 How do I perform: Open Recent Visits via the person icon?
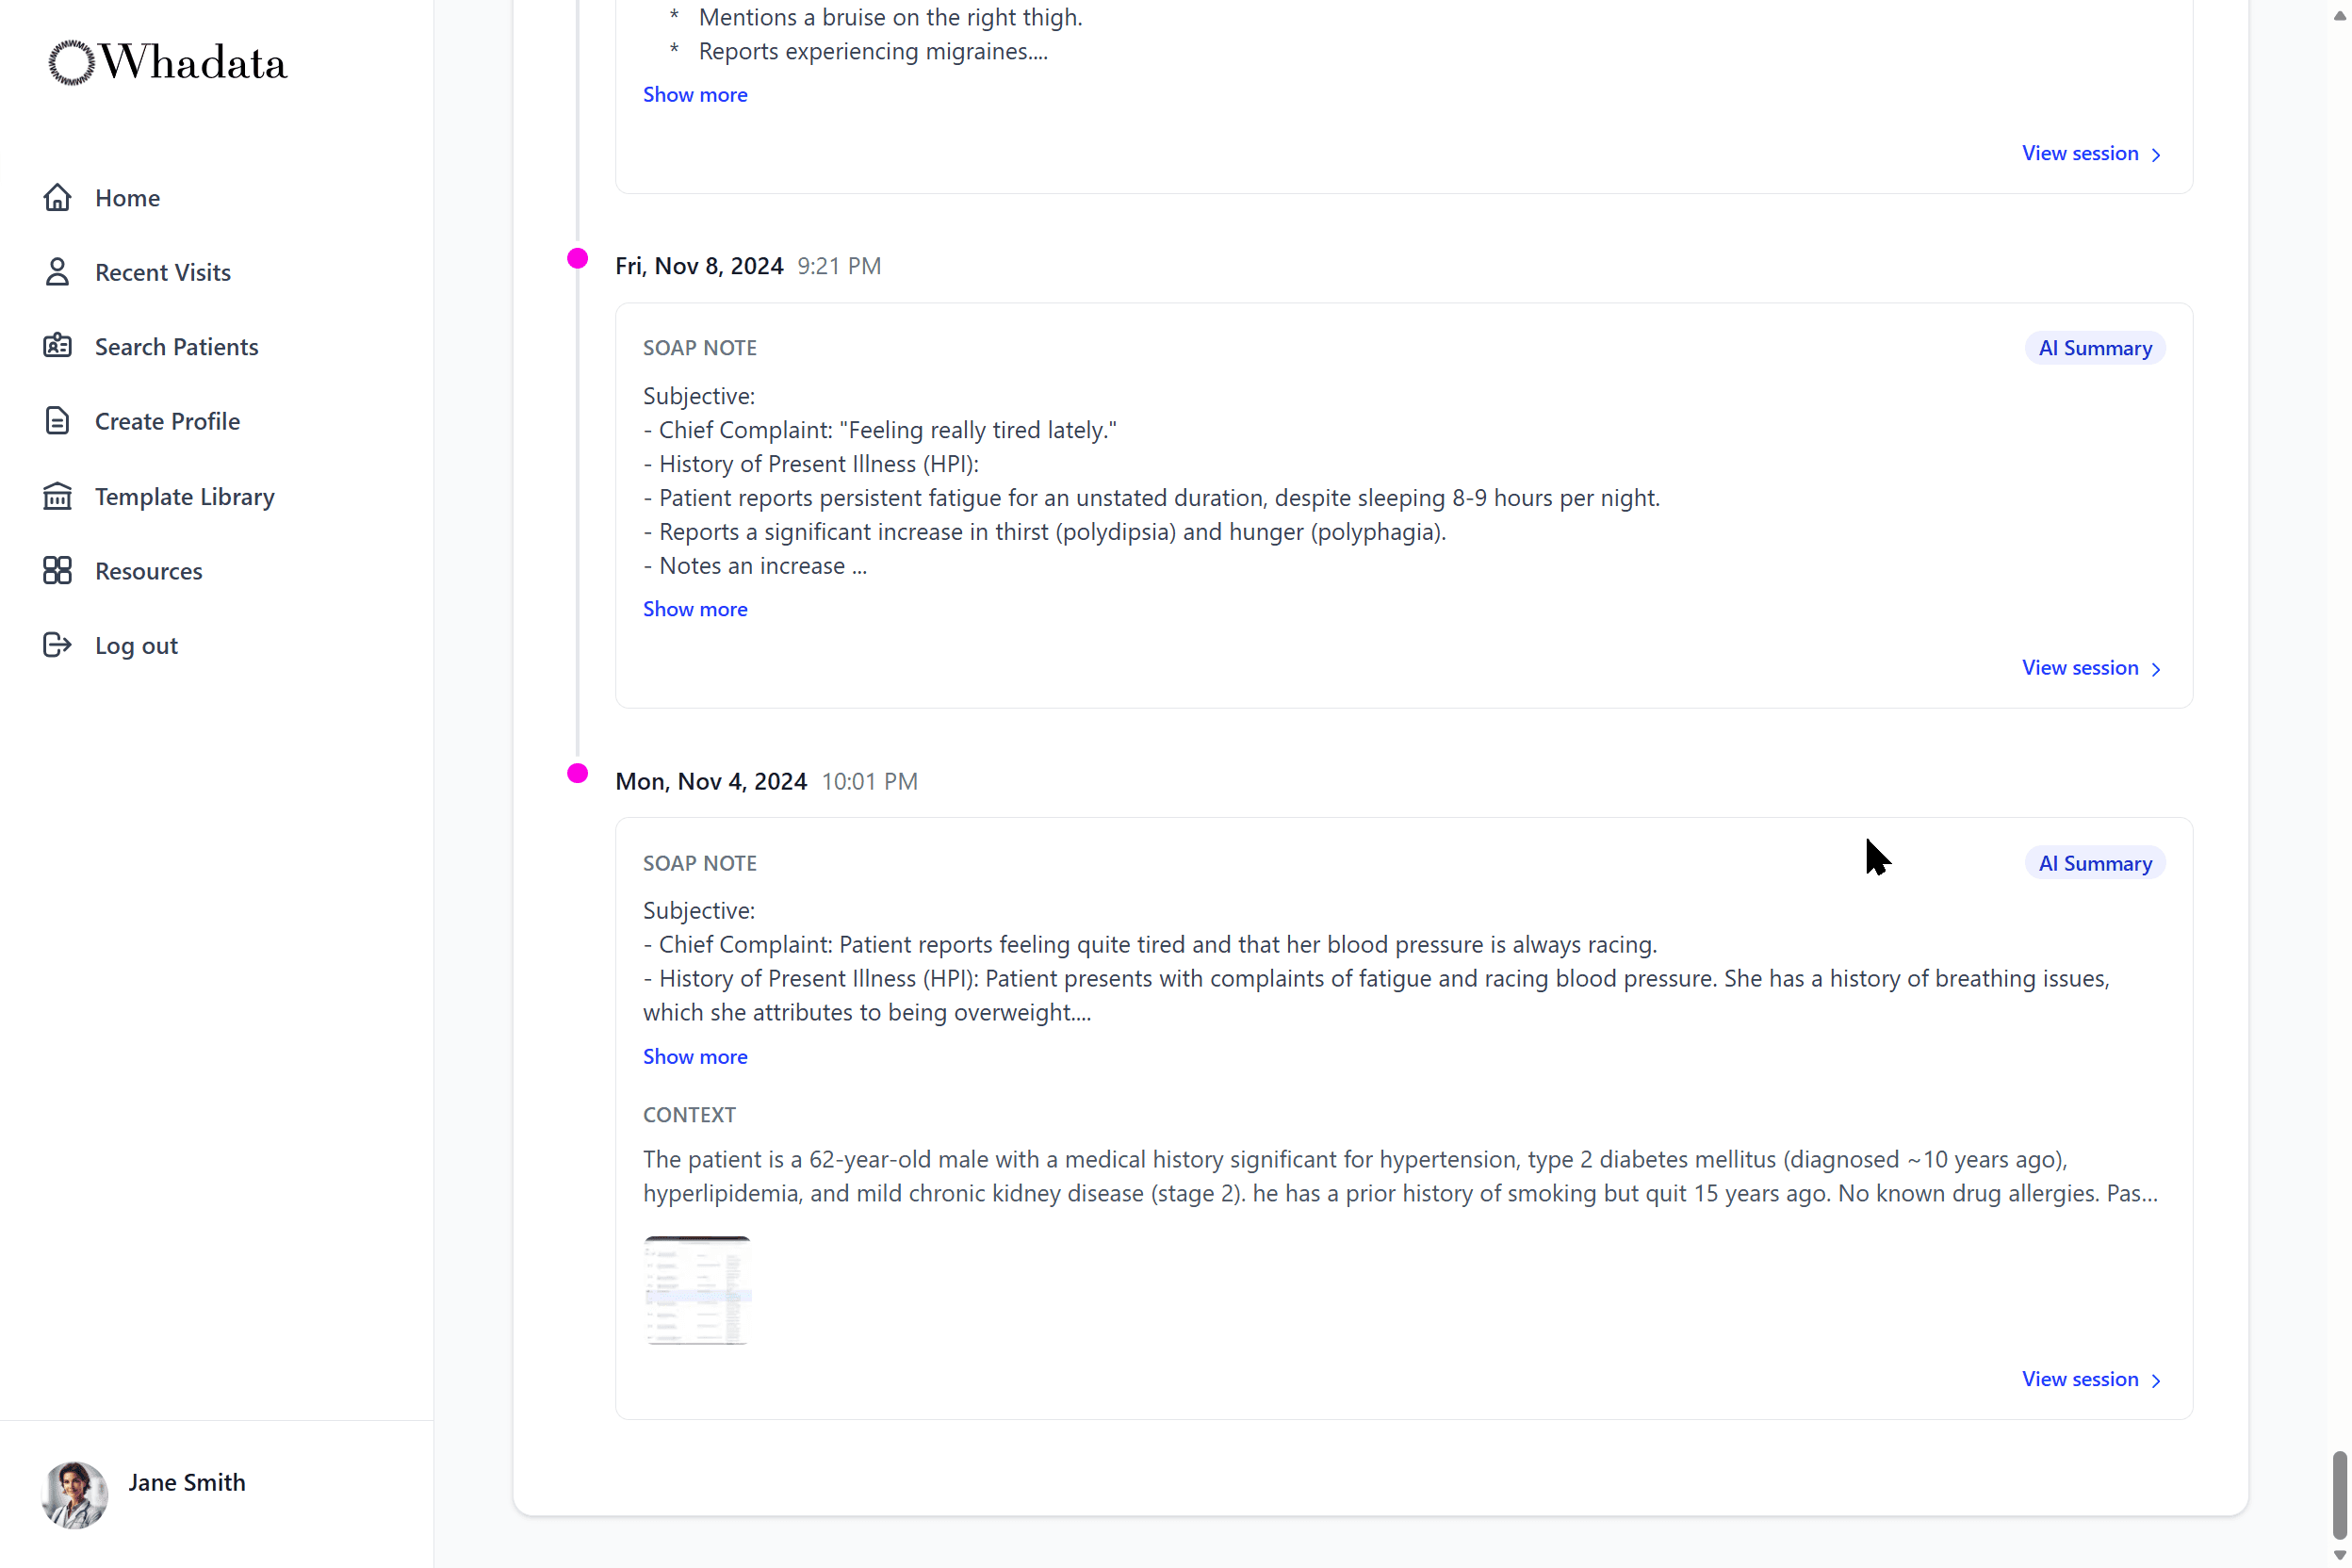click(x=57, y=271)
